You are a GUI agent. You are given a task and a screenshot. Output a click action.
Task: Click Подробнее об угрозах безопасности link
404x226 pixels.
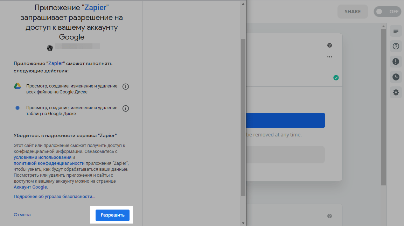(54, 197)
